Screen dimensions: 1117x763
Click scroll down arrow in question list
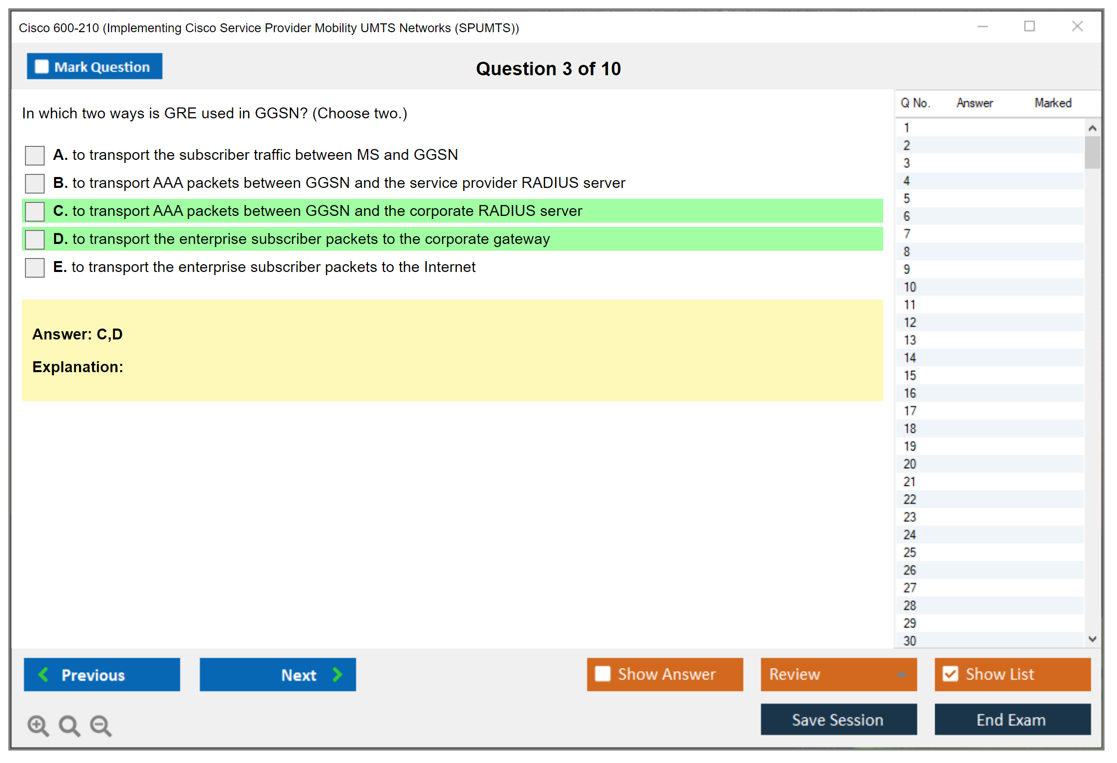[1092, 639]
